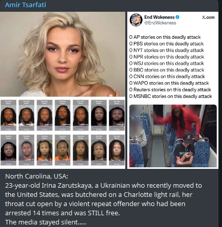Image resolution: width=222 pixels, height=227 pixels.
Task: Click the End Wokeness display name
Action: click(159, 17)
